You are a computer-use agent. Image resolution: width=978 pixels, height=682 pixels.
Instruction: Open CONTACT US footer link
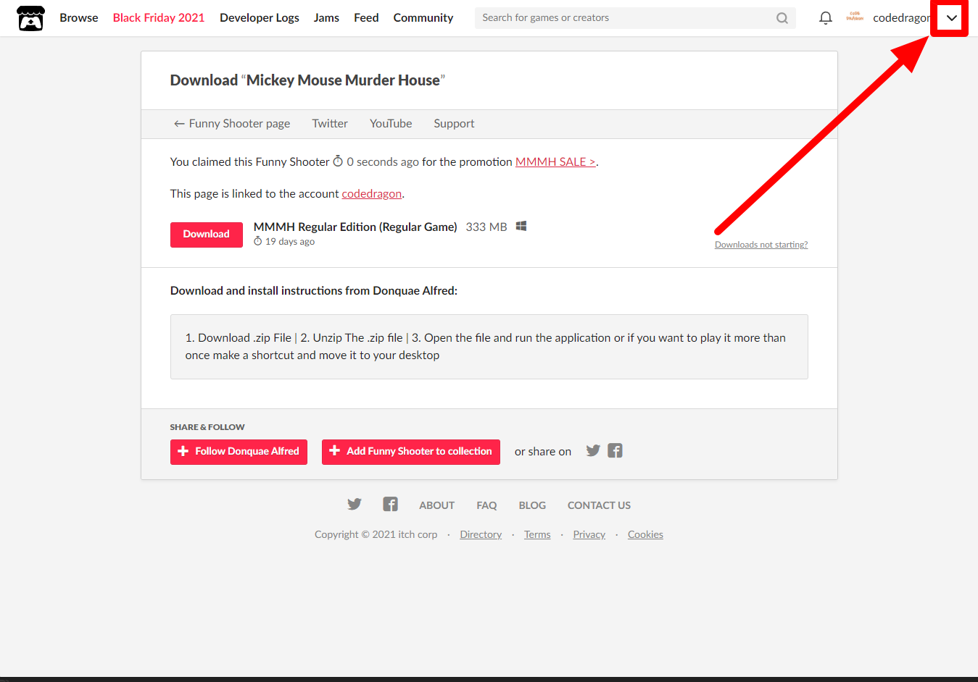pos(599,505)
